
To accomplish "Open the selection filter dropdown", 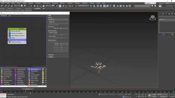I will click(17, 6).
